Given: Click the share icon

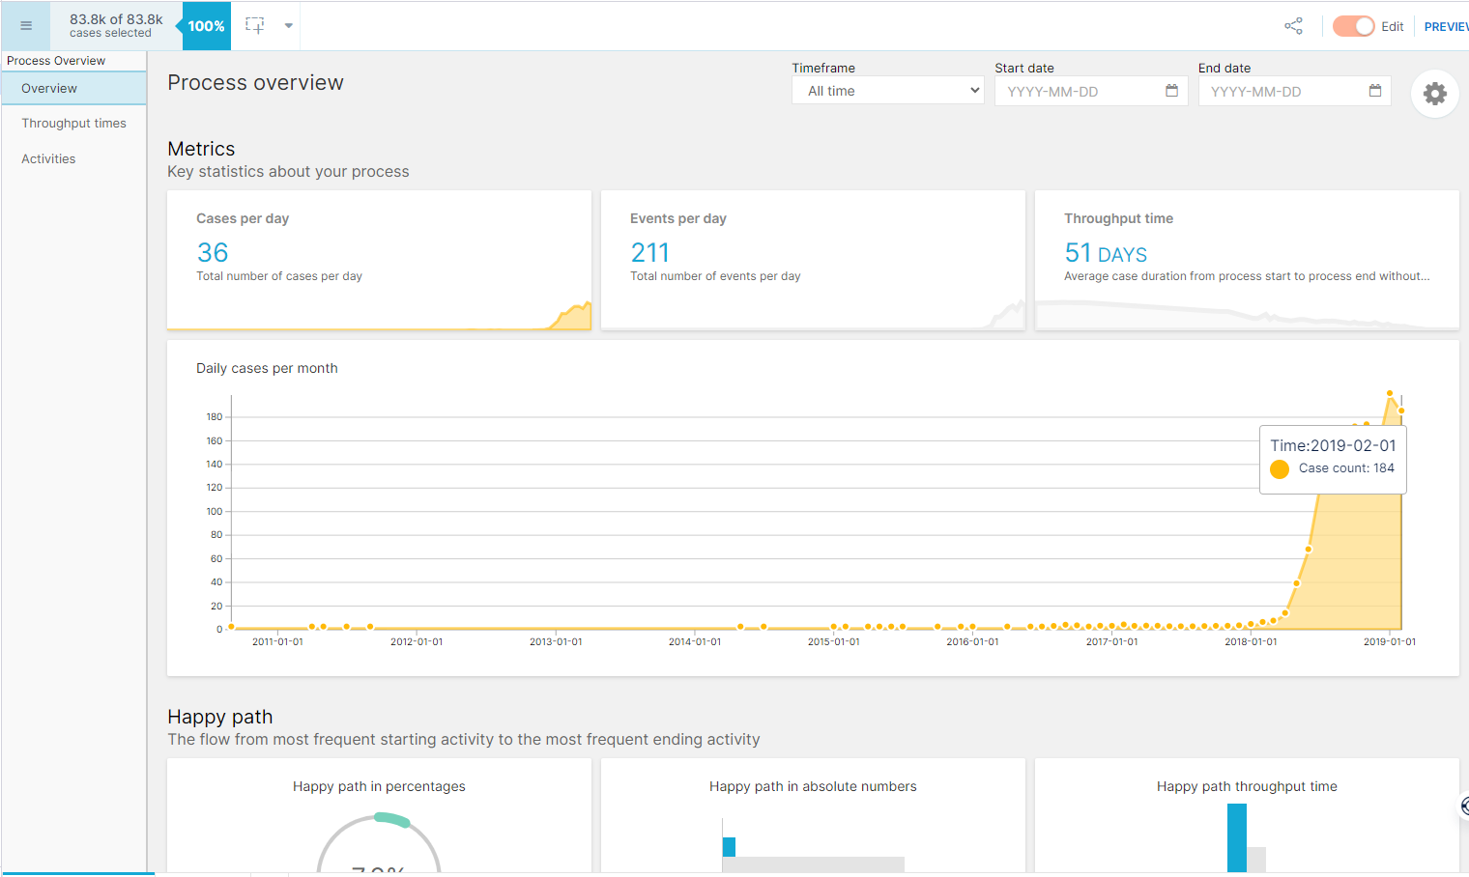Looking at the screenshot, I should coord(1293,26).
